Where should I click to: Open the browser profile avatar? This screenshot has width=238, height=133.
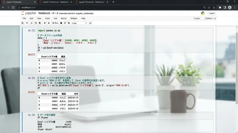tap(230, 7)
